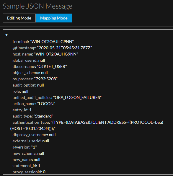173x176 pixels.
Task: Select the terminal key
Action: (x=20, y=42)
